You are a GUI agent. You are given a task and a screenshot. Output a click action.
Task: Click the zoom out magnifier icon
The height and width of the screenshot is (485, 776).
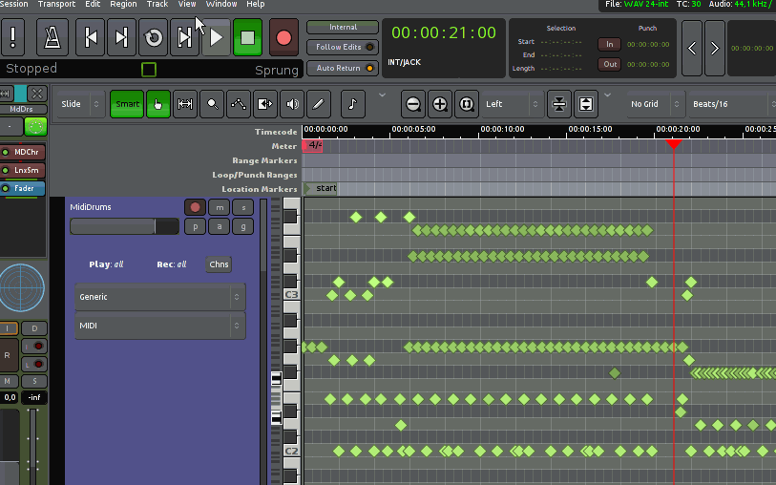(412, 104)
